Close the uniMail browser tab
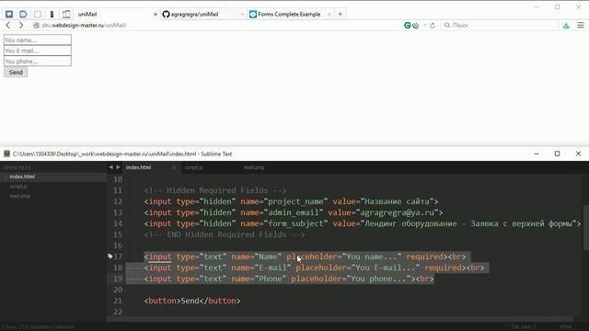 [156, 15]
